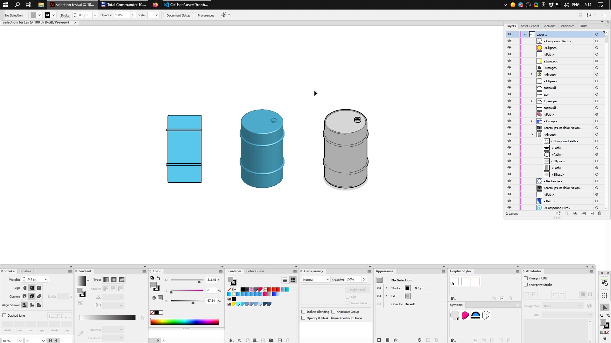The image size is (611, 343).
Task: Enable the Dashed Line checkbox
Action: pos(4,315)
